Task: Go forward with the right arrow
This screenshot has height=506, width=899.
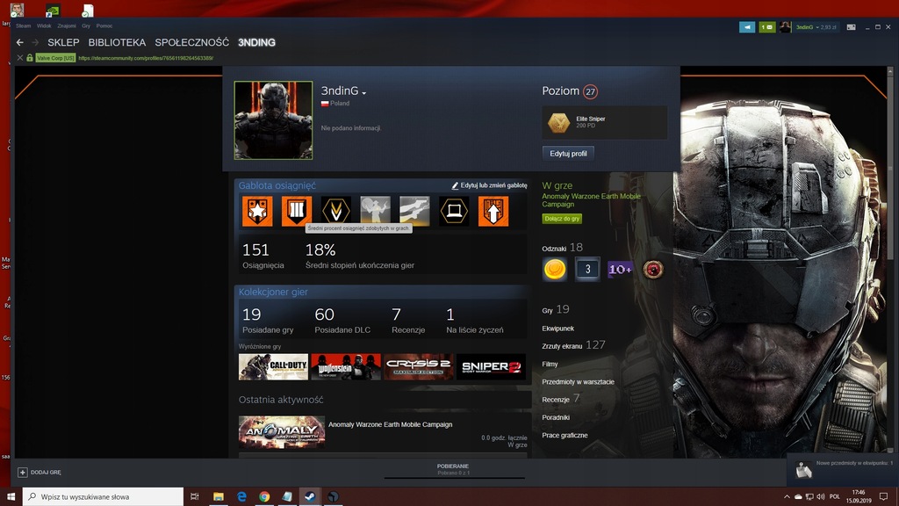Action: (x=35, y=42)
